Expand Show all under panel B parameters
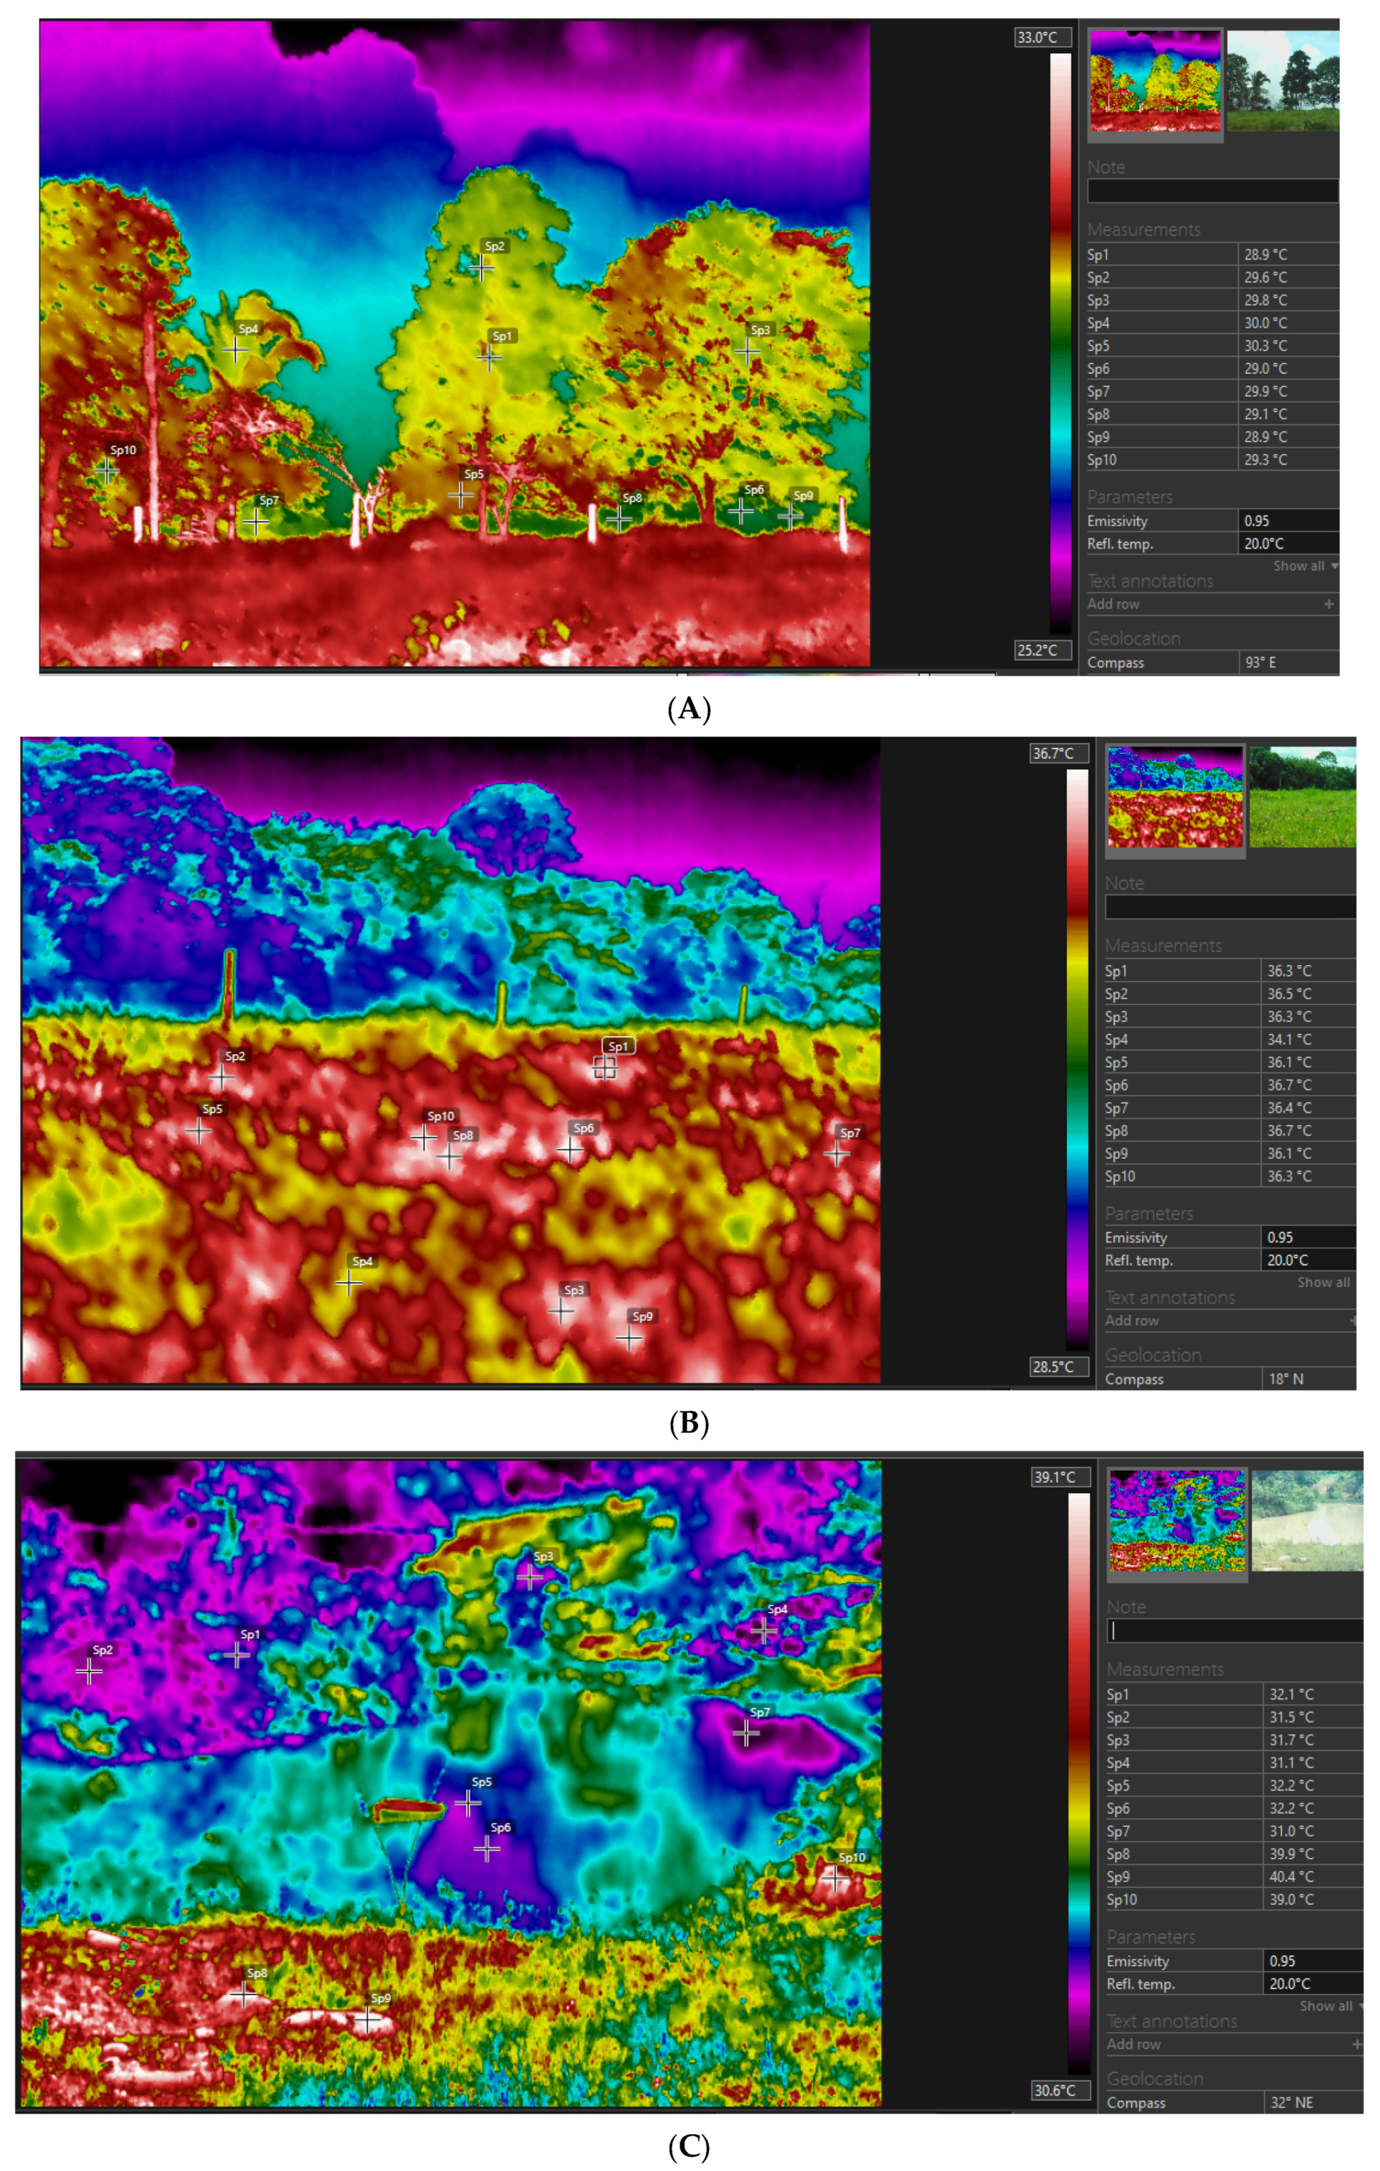 [1323, 1283]
